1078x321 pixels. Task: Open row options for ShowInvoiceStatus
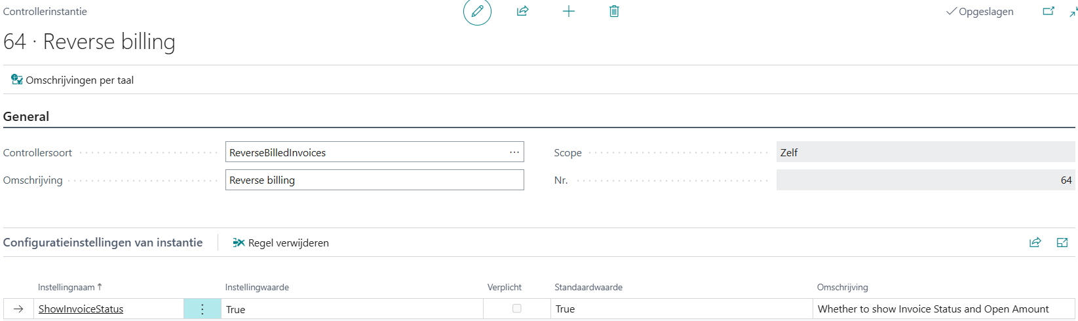202,309
